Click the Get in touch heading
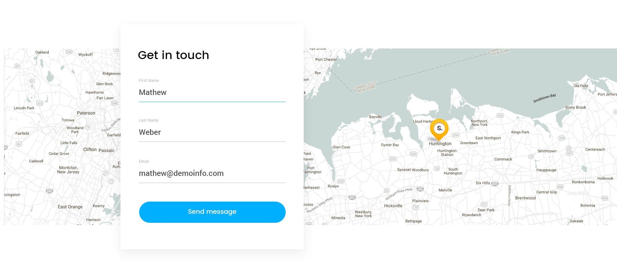 pos(174,55)
